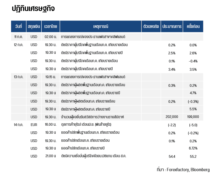Select the date cell "13 ก.ค."

(18, 77)
